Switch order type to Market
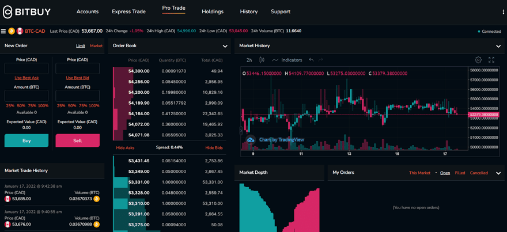Screen dimensions: 507x232 96,46
